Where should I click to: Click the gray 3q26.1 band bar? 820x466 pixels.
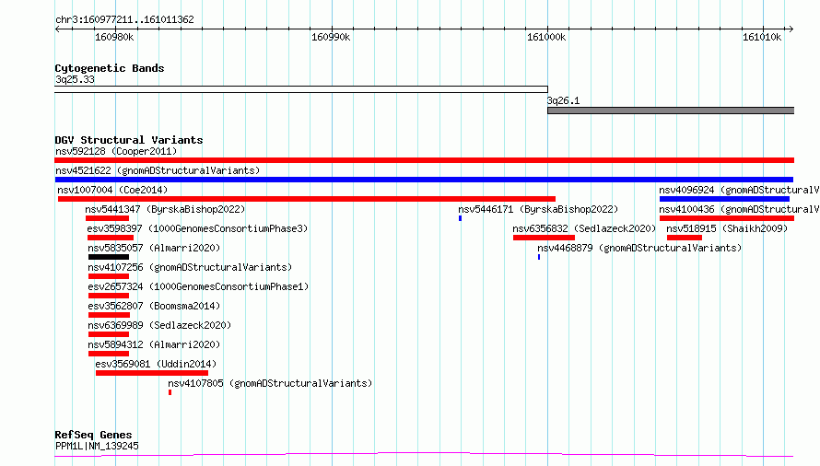tap(671, 111)
